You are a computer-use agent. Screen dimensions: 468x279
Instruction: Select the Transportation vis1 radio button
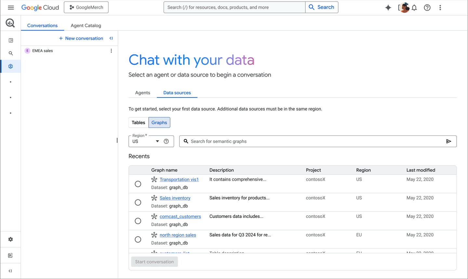coord(138,184)
